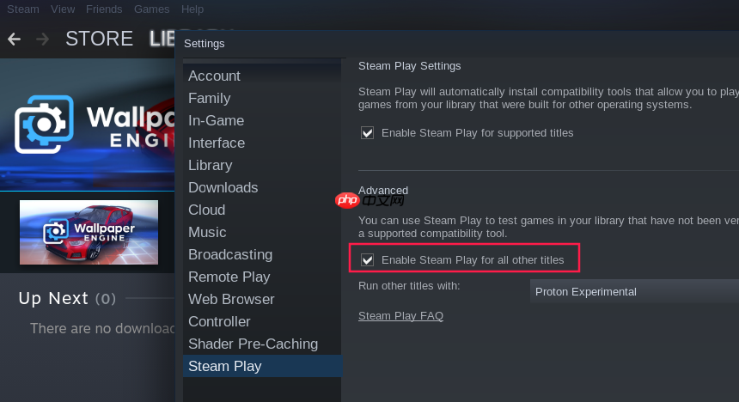This screenshot has width=739, height=402.
Task: Uncheck Enable Steam Play for all other titles
Action: 368,259
